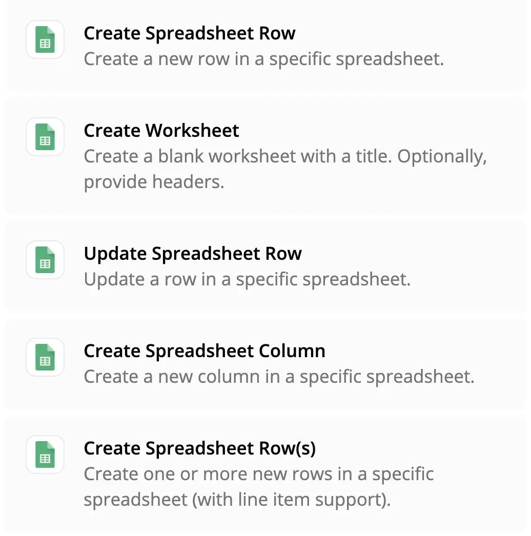This screenshot has height=536, width=531.
Task: Click the Sheets icon next to Create Worksheet
Action: [x=45, y=137]
